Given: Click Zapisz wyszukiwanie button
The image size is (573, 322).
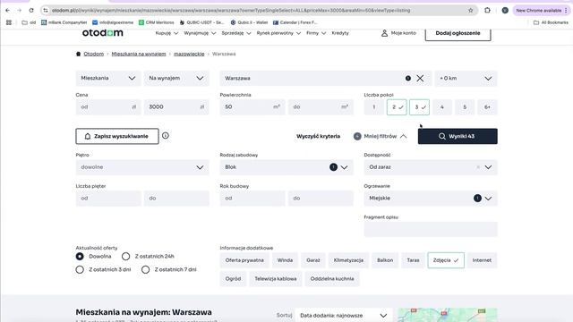Looking at the screenshot, I should coord(117,136).
